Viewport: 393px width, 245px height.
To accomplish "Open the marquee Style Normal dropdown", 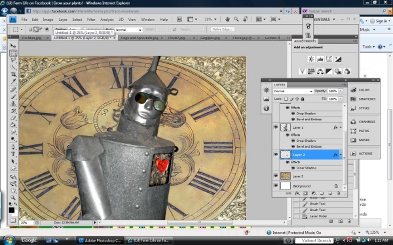I will point(128,30).
